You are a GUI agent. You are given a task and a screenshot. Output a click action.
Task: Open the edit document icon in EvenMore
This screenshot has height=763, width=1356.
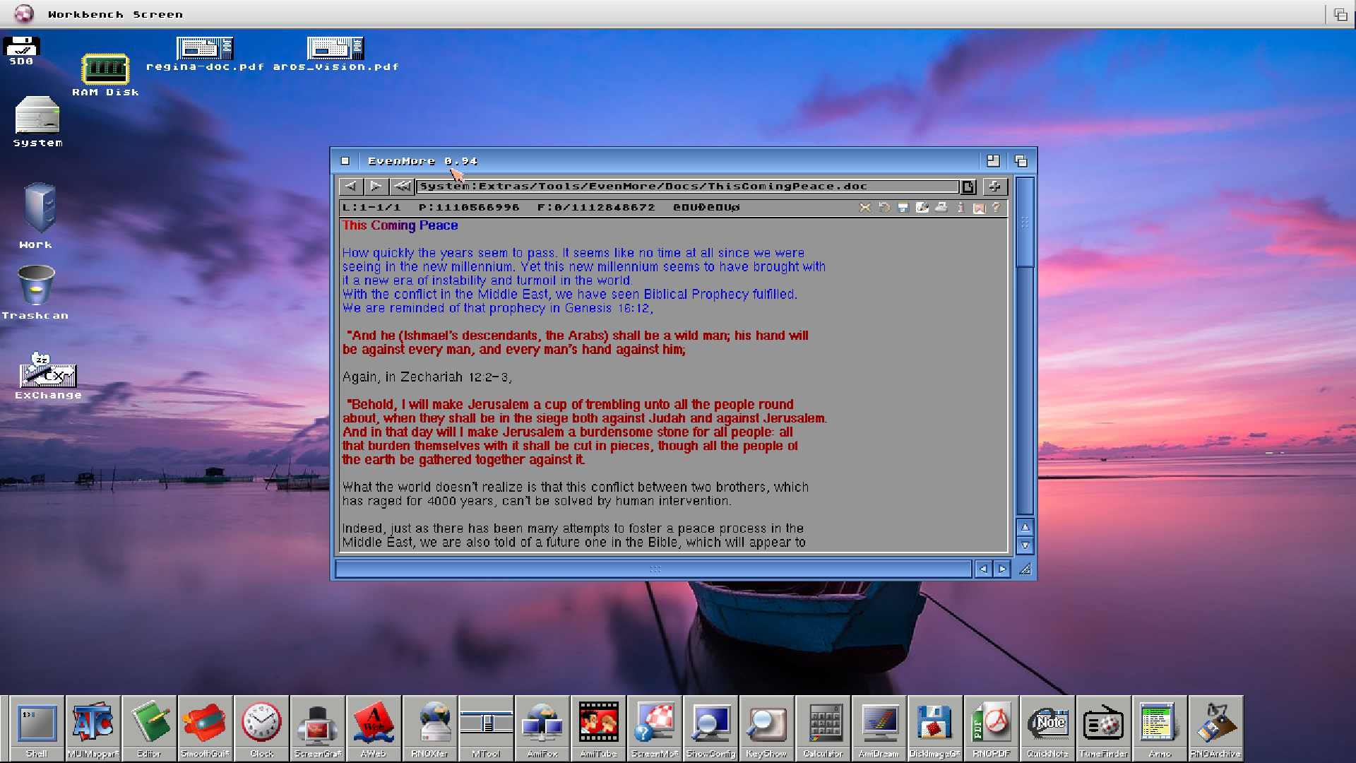point(922,207)
